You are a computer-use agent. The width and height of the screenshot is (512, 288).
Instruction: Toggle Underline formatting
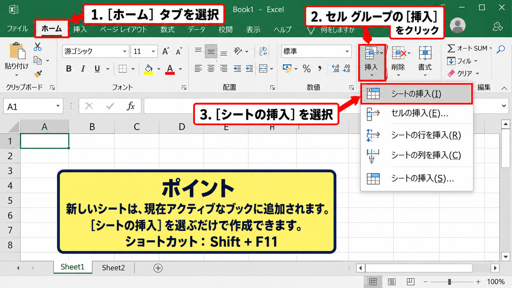click(x=97, y=69)
